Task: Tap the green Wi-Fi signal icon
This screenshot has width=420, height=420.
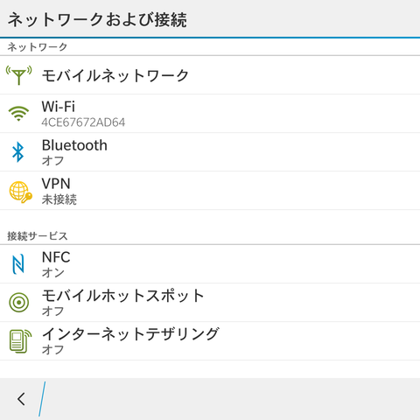Action: point(18,114)
